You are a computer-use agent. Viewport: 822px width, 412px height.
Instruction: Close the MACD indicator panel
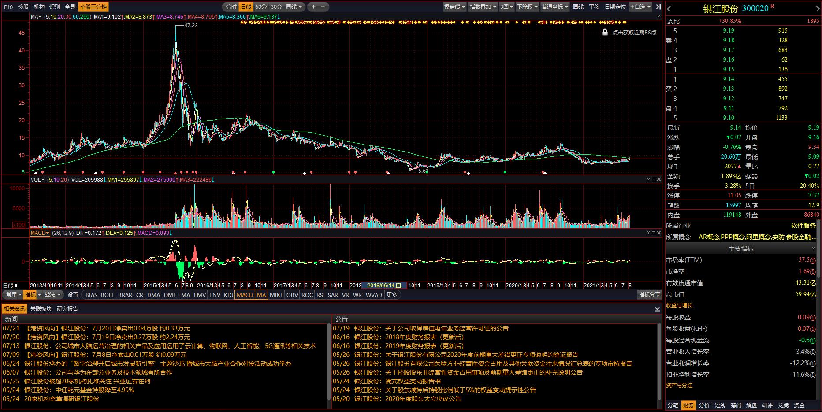pyautogui.click(x=659, y=233)
